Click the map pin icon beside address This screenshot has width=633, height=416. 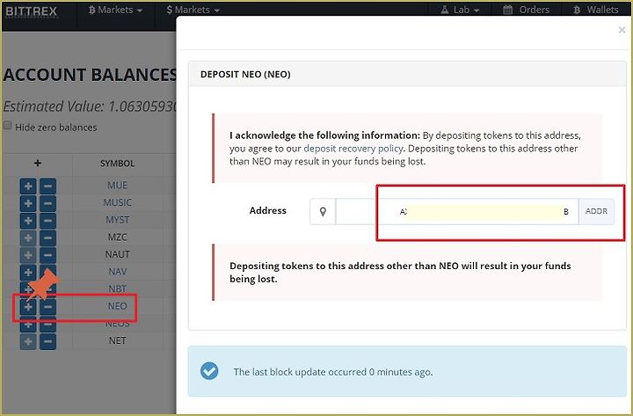pyautogui.click(x=323, y=211)
